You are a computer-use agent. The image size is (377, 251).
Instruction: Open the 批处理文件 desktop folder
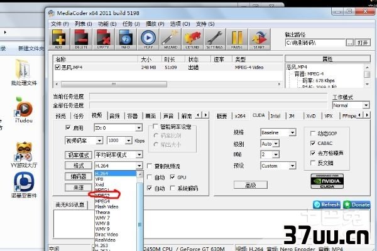24,72
